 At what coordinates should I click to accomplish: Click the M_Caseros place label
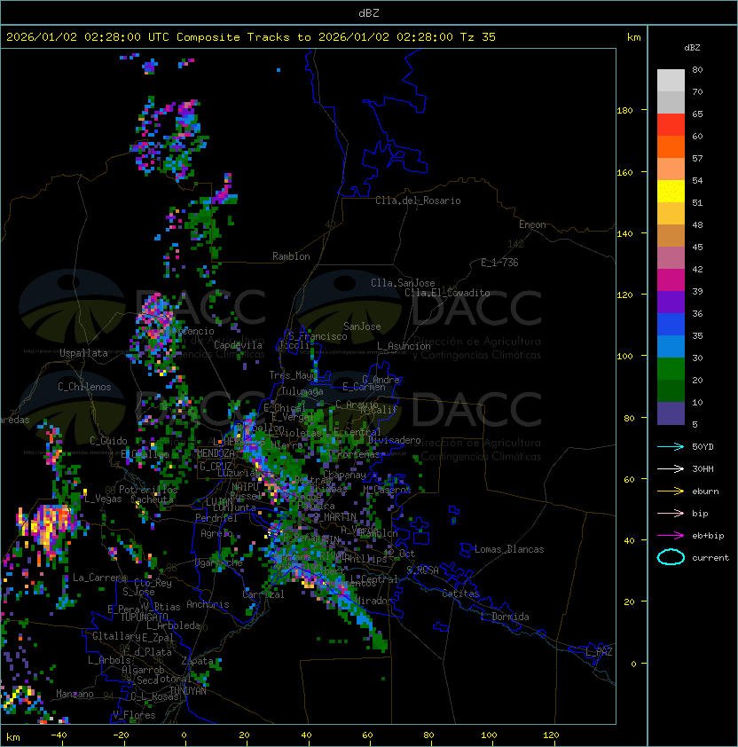[387, 490]
